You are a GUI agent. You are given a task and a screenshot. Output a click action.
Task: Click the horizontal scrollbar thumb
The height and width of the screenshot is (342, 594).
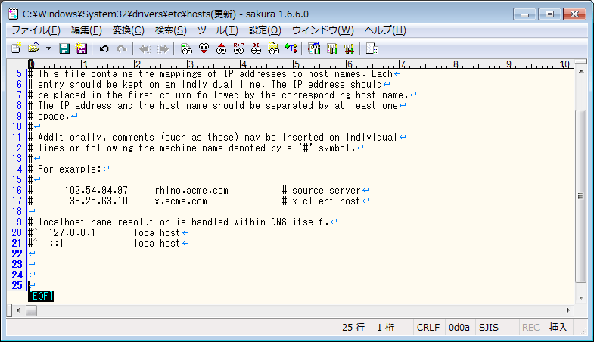(31, 310)
